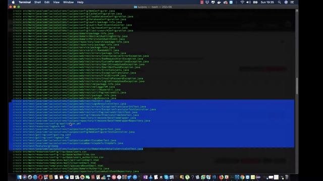Click the Zoom status icon in menu bar
The image size is (323, 181).
231,2
